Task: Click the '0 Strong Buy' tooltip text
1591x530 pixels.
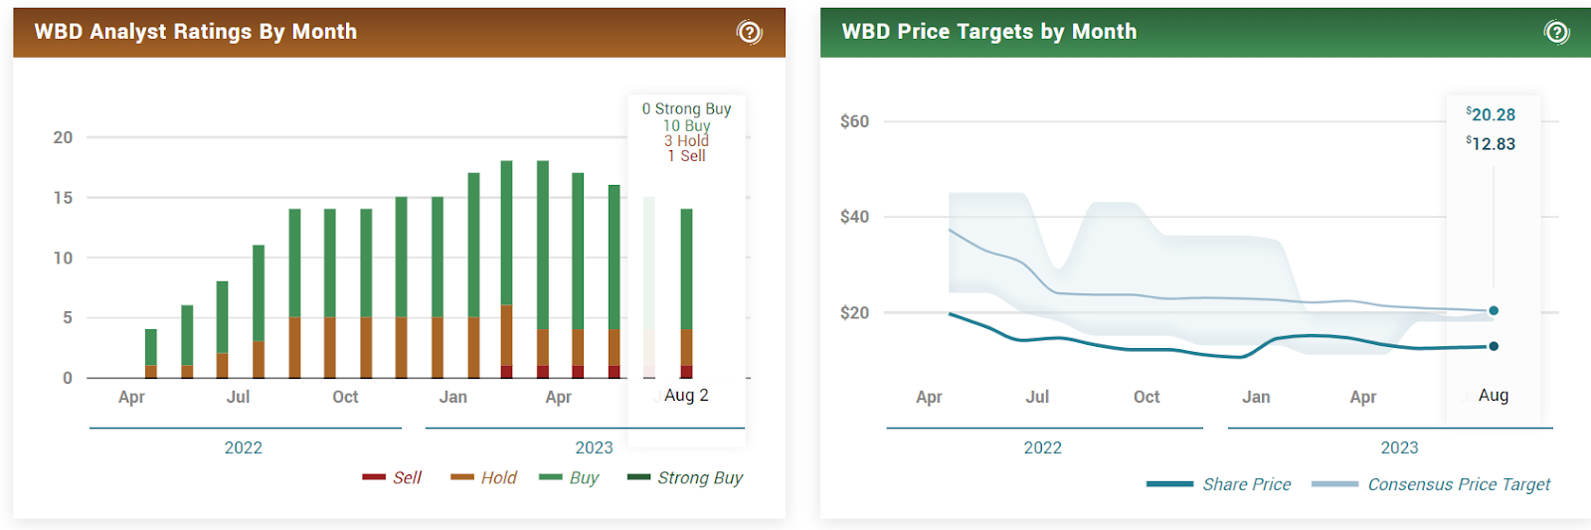Action: (x=686, y=108)
